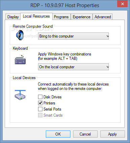Tick the Serial Ports checkbox
This screenshot has width=130, height=143.
(40, 109)
